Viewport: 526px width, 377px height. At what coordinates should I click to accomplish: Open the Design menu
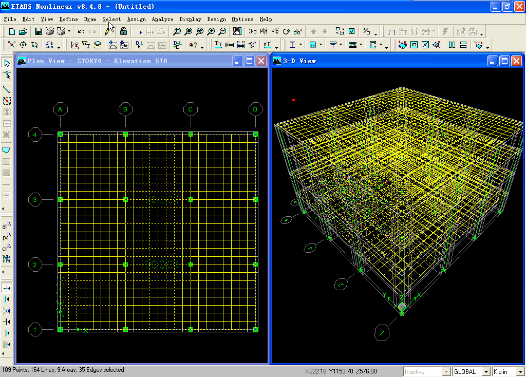tap(216, 19)
